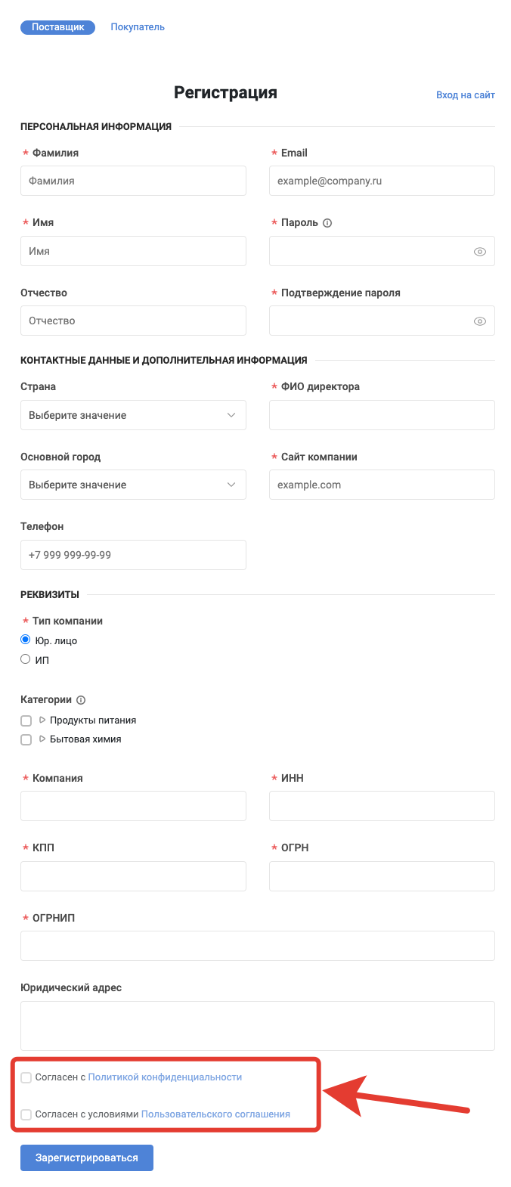
Task: Check the Бытовая химия checkbox
Action: pyautogui.click(x=26, y=739)
